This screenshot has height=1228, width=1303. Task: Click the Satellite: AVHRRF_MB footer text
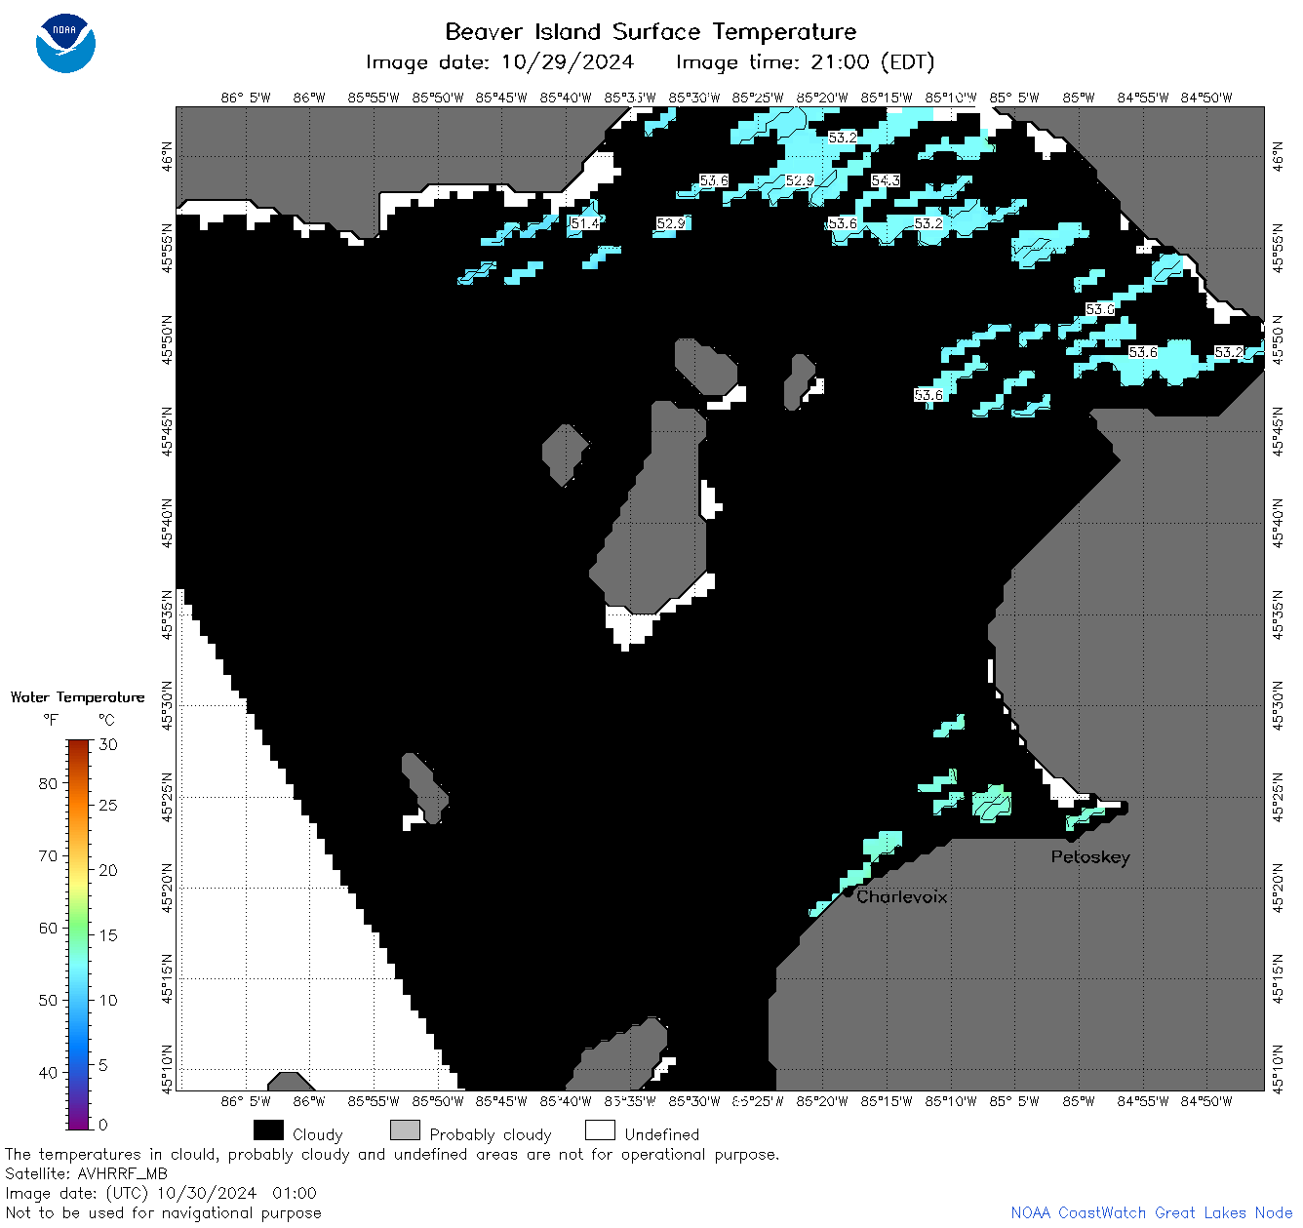(86, 1173)
